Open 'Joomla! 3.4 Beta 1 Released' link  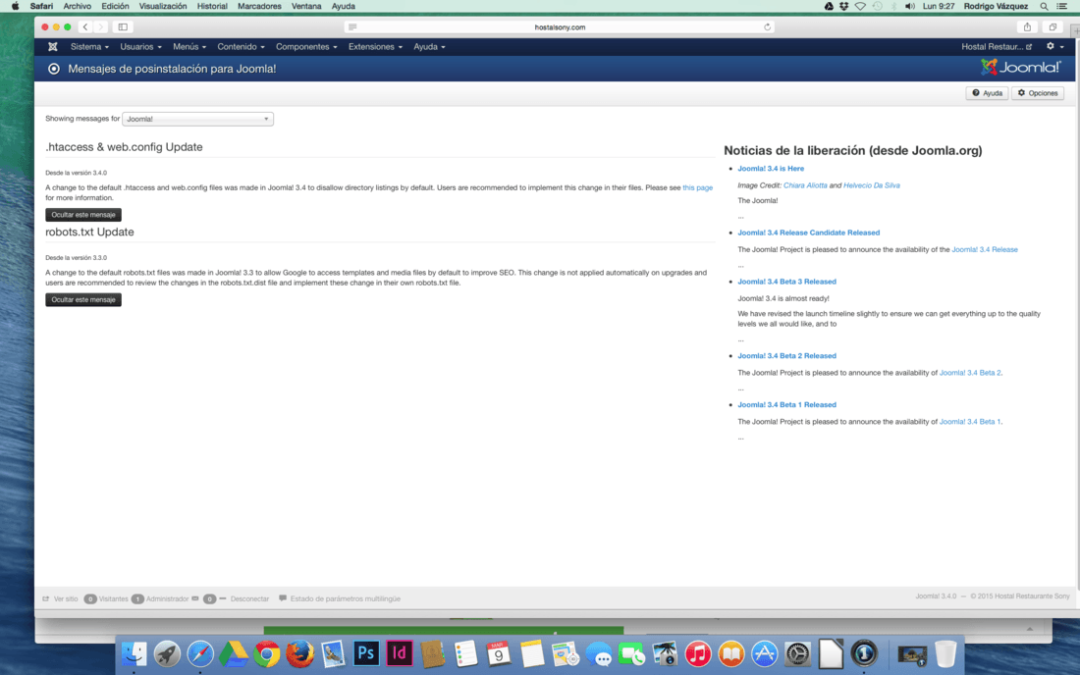pyautogui.click(x=786, y=404)
